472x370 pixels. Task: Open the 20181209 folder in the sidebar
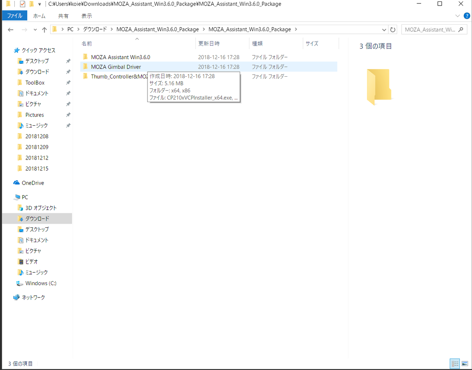point(37,147)
